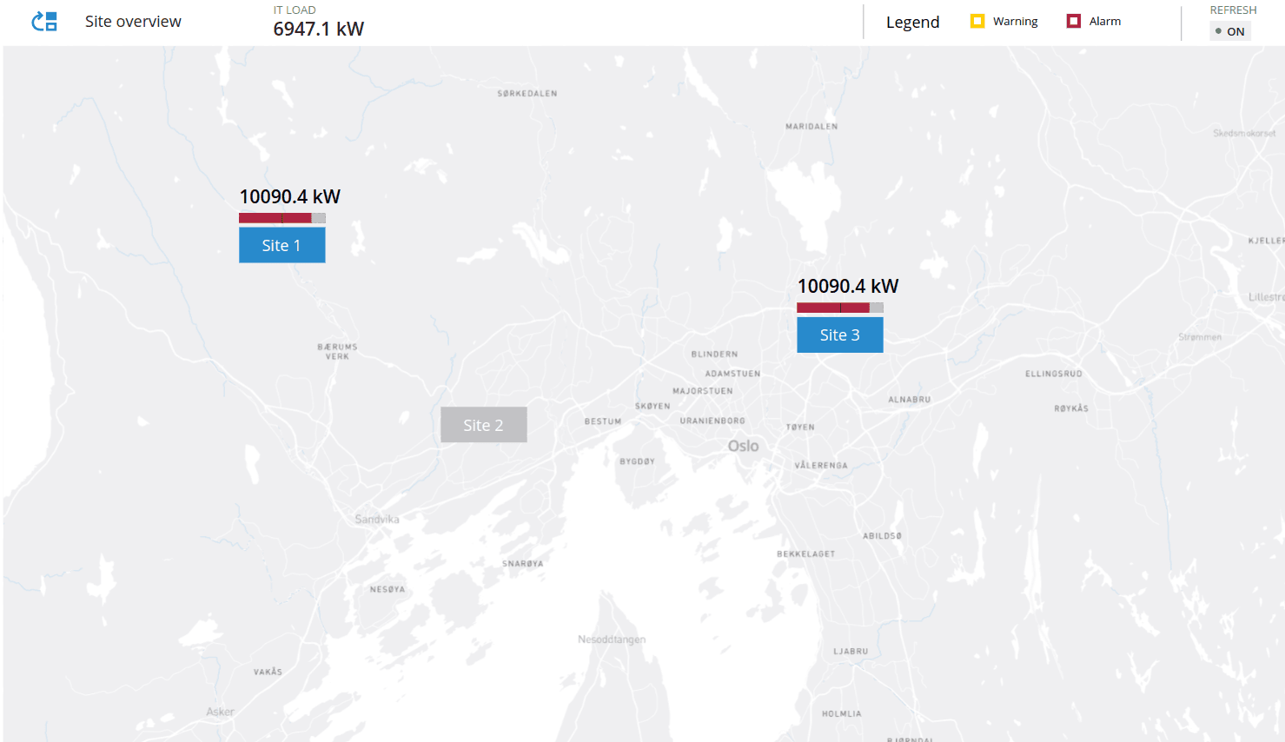The width and height of the screenshot is (1285, 742).
Task: Open the Site 3 marker
Action: click(839, 335)
